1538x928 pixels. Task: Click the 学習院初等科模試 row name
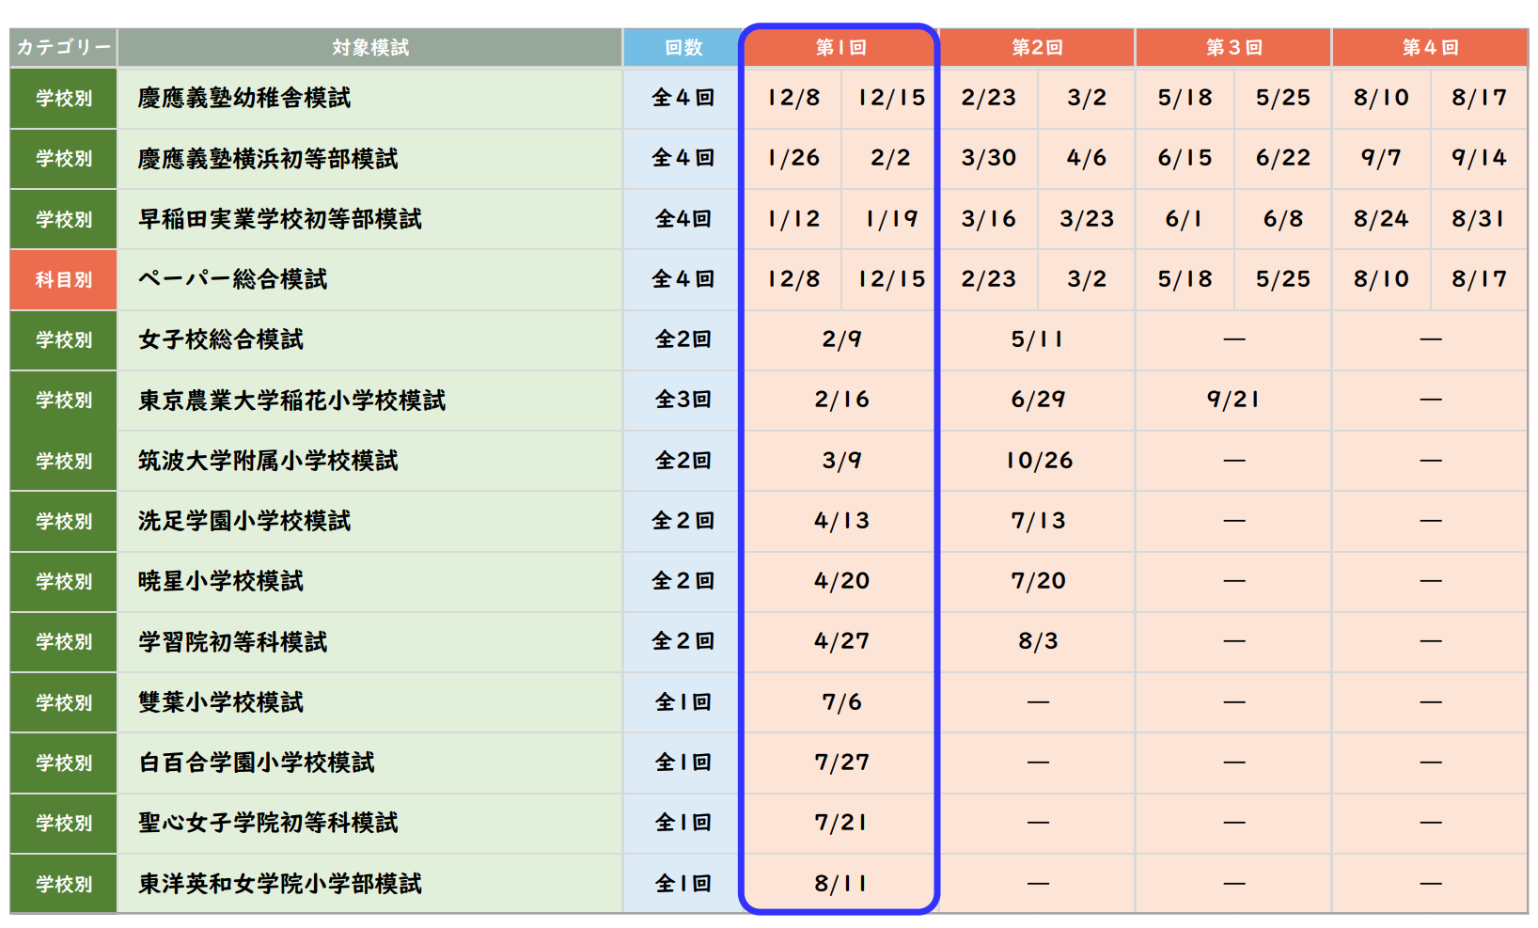pos(232,642)
